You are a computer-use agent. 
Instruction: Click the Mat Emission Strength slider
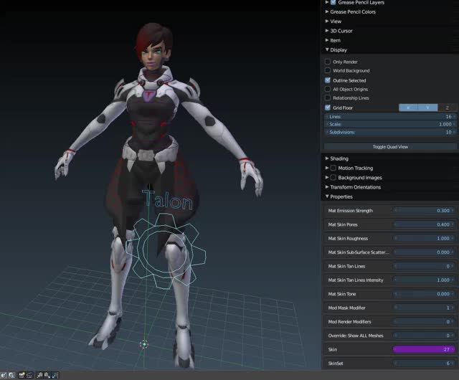pos(424,211)
